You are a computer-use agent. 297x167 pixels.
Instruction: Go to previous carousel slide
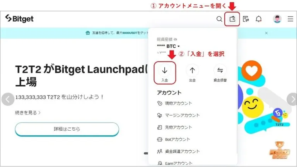(x=8, y=99)
